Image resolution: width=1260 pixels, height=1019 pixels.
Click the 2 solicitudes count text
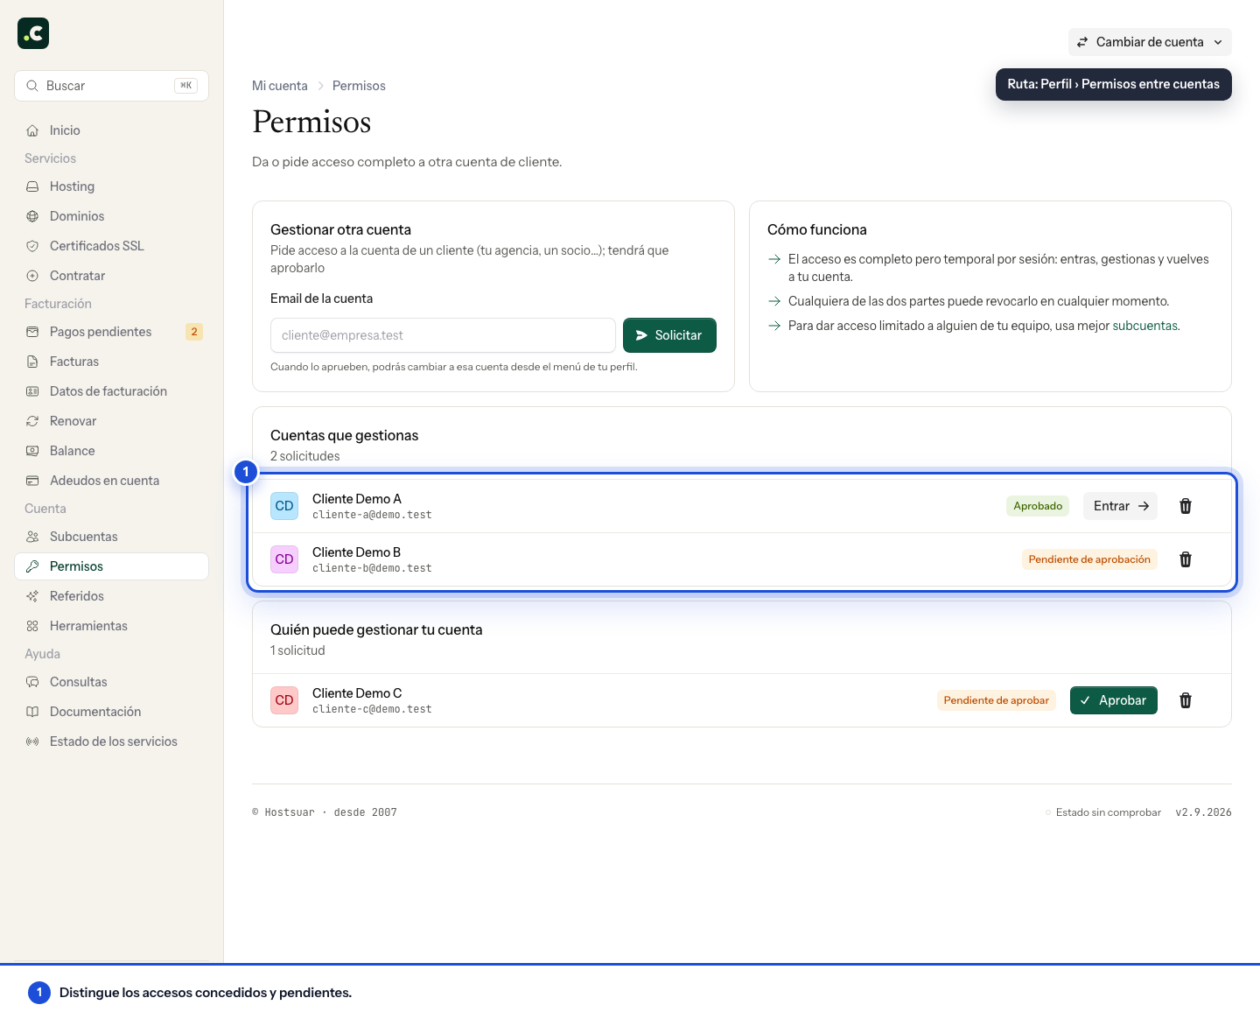pyautogui.click(x=304, y=456)
